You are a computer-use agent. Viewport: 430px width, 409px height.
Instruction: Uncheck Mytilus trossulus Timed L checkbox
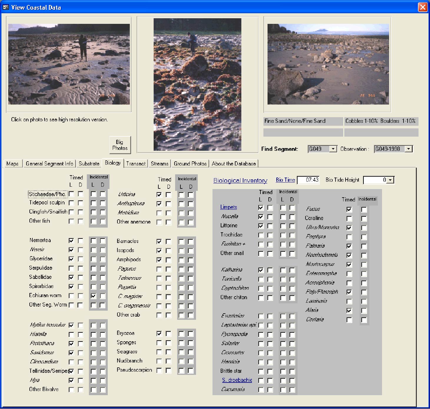(x=71, y=325)
